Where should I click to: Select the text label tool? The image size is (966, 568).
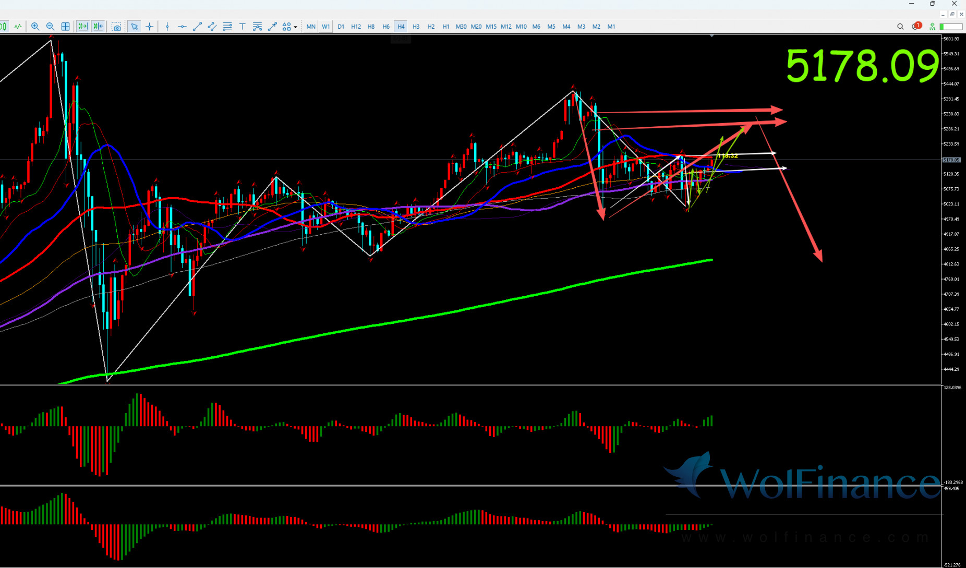coord(242,27)
